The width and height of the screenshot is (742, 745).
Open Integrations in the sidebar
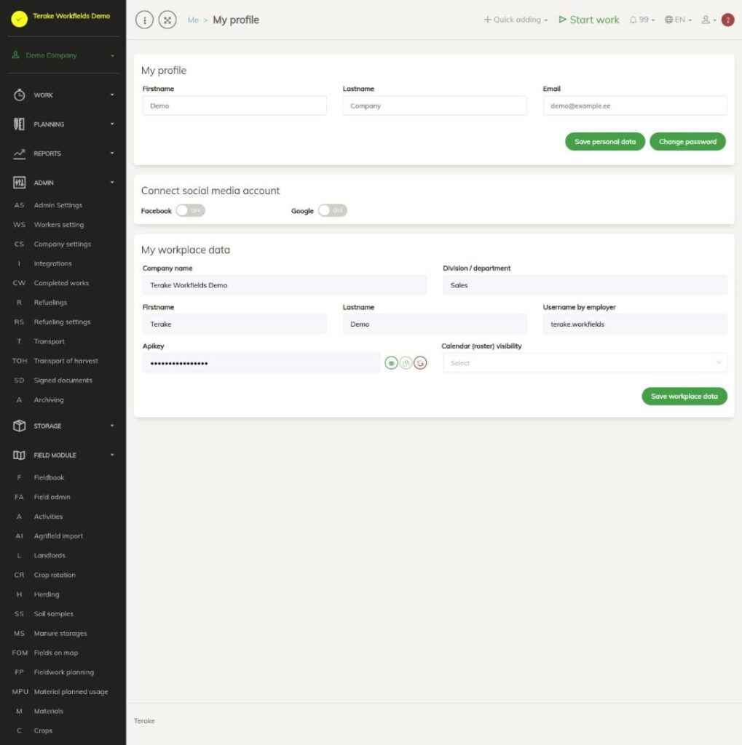pyautogui.click(x=53, y=263)
